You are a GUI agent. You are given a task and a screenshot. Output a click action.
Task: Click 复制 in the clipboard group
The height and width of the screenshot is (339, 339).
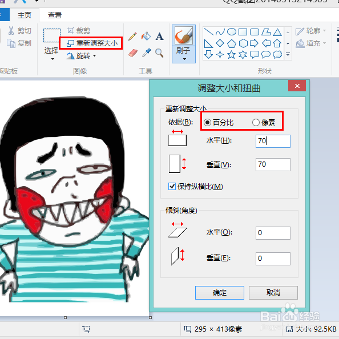19,43
